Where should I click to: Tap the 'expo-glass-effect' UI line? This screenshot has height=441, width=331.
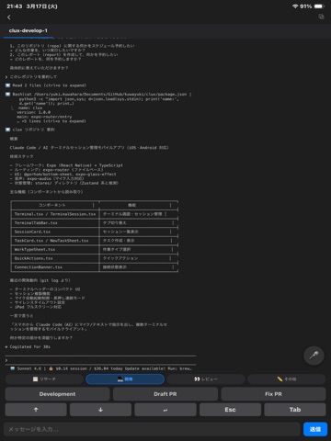(x=63, y=175)
